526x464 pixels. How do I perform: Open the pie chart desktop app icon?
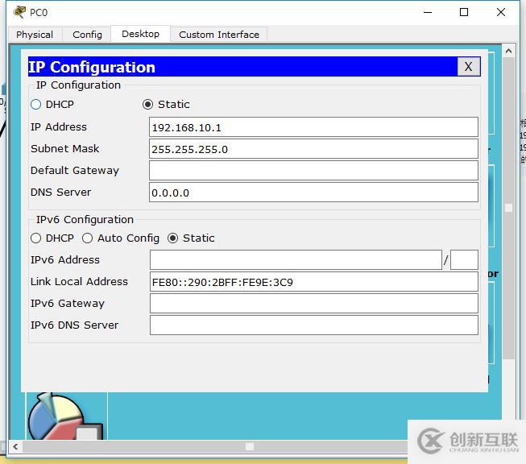(x=58, y=418)
